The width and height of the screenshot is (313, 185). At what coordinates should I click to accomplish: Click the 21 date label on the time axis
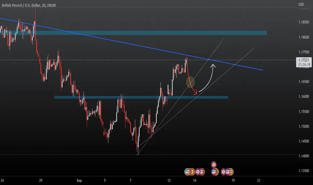(x=259, y=180)
